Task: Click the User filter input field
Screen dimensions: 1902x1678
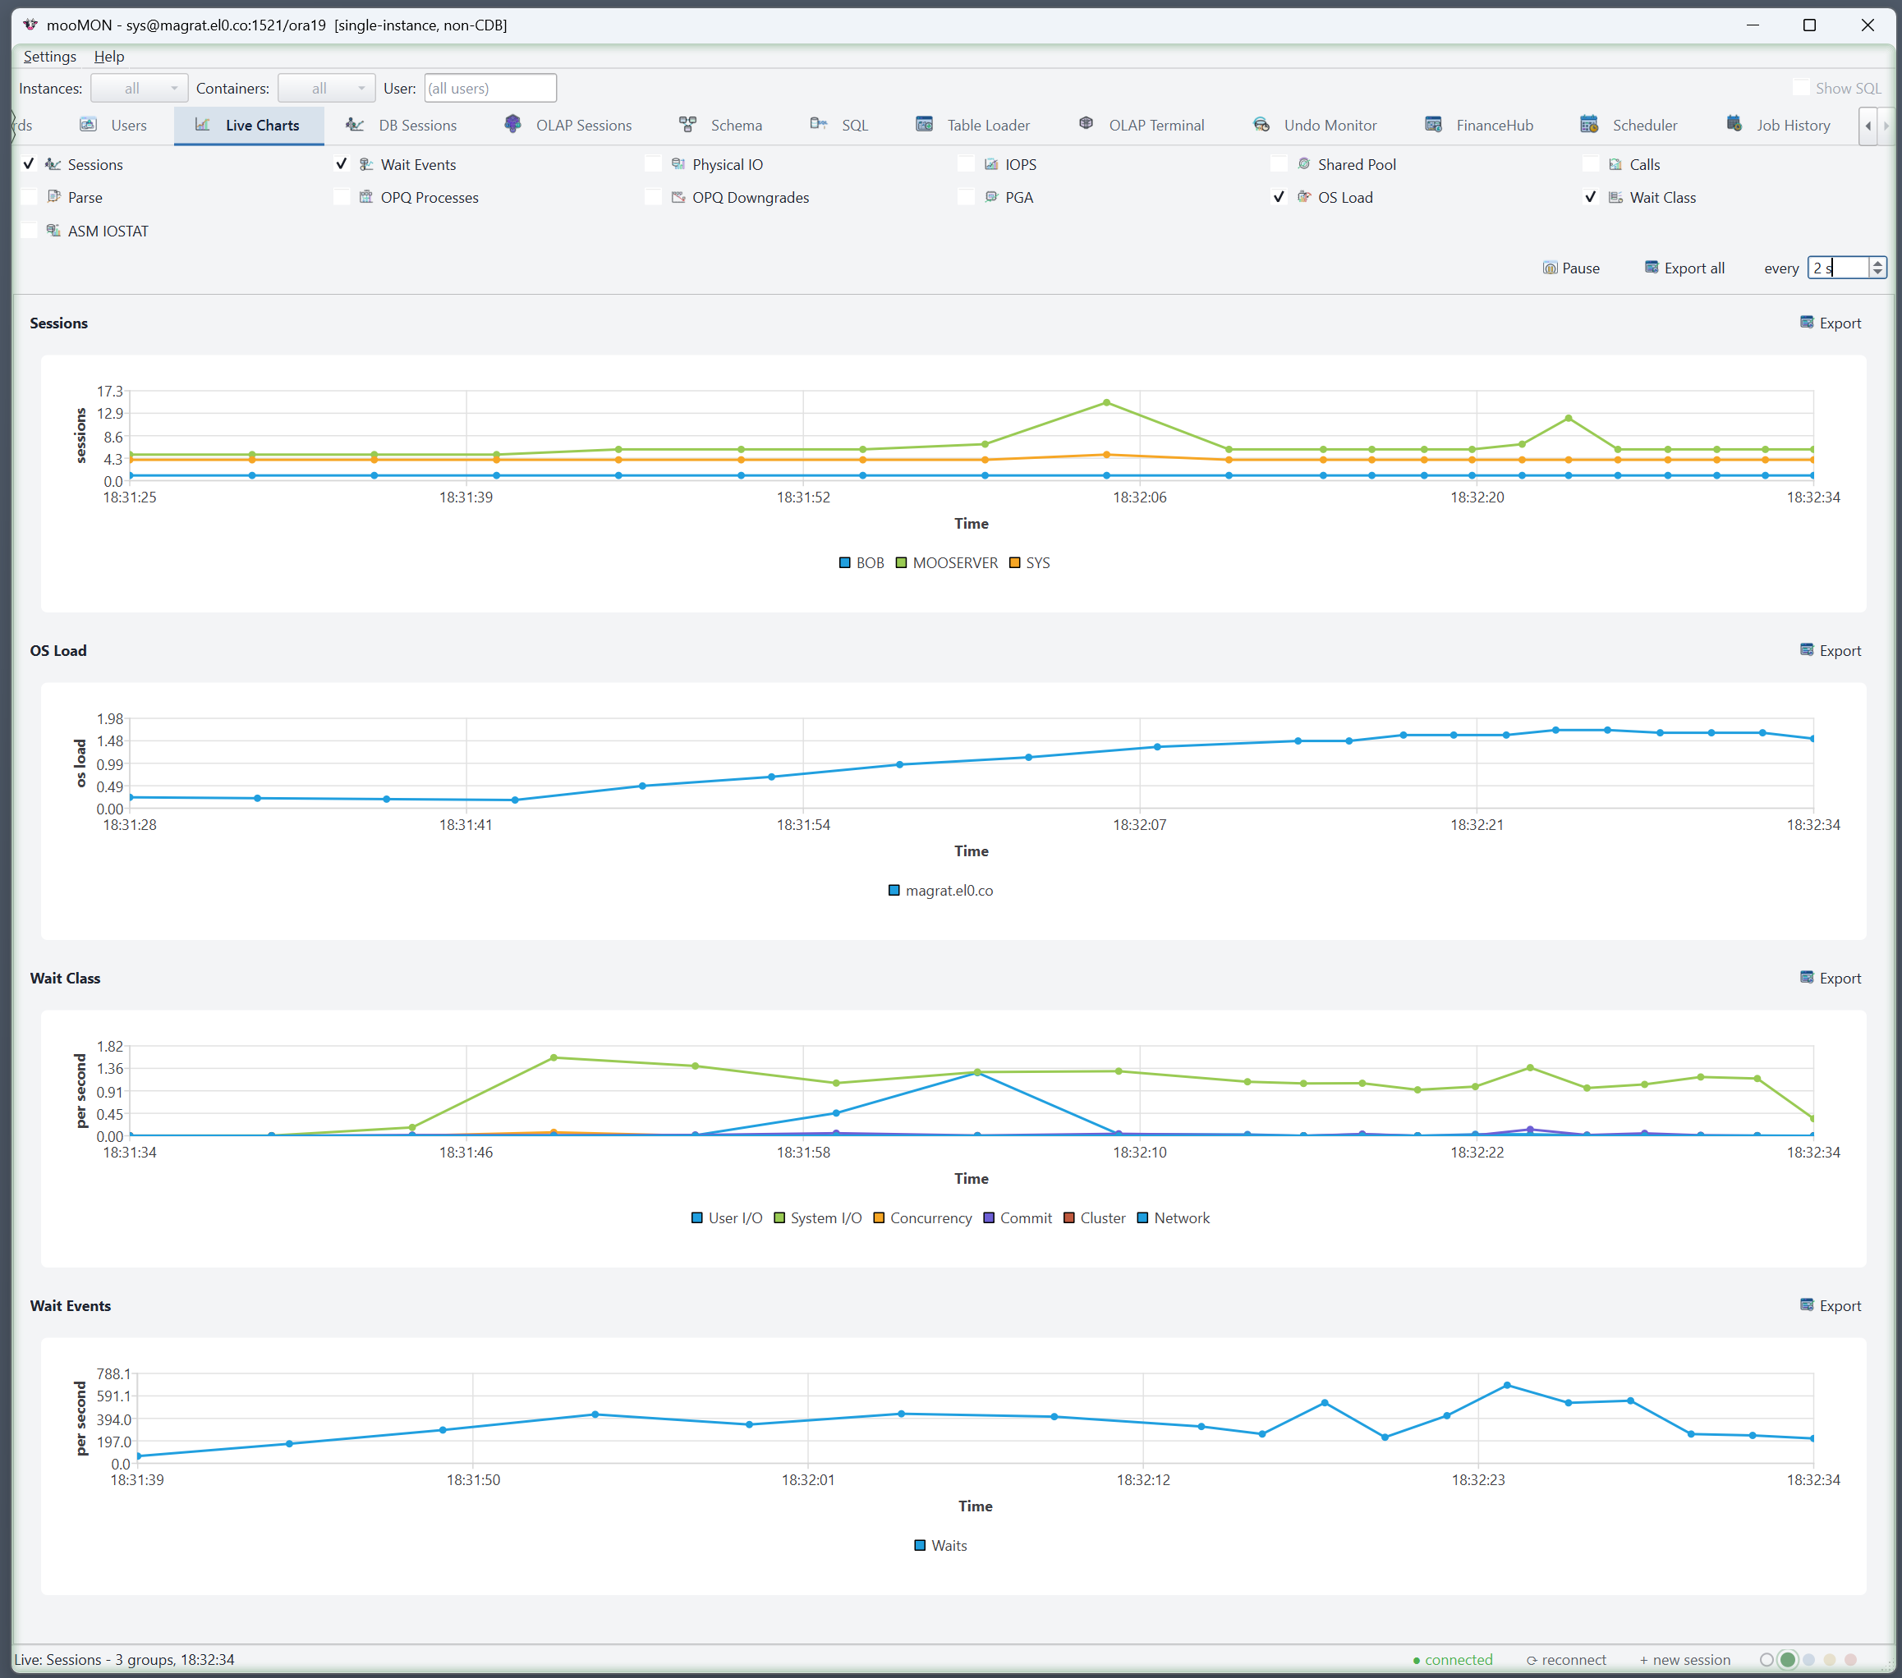Action: click(490, 89)
